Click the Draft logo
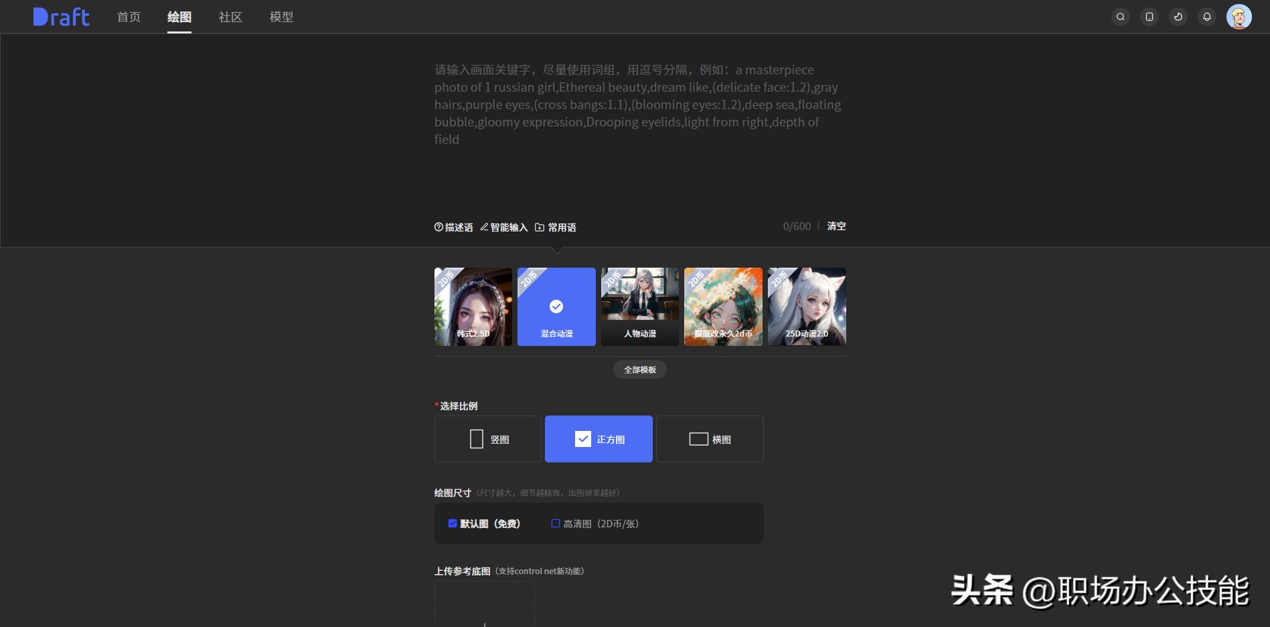This screenshot has width=1270, height=627. 60,16
